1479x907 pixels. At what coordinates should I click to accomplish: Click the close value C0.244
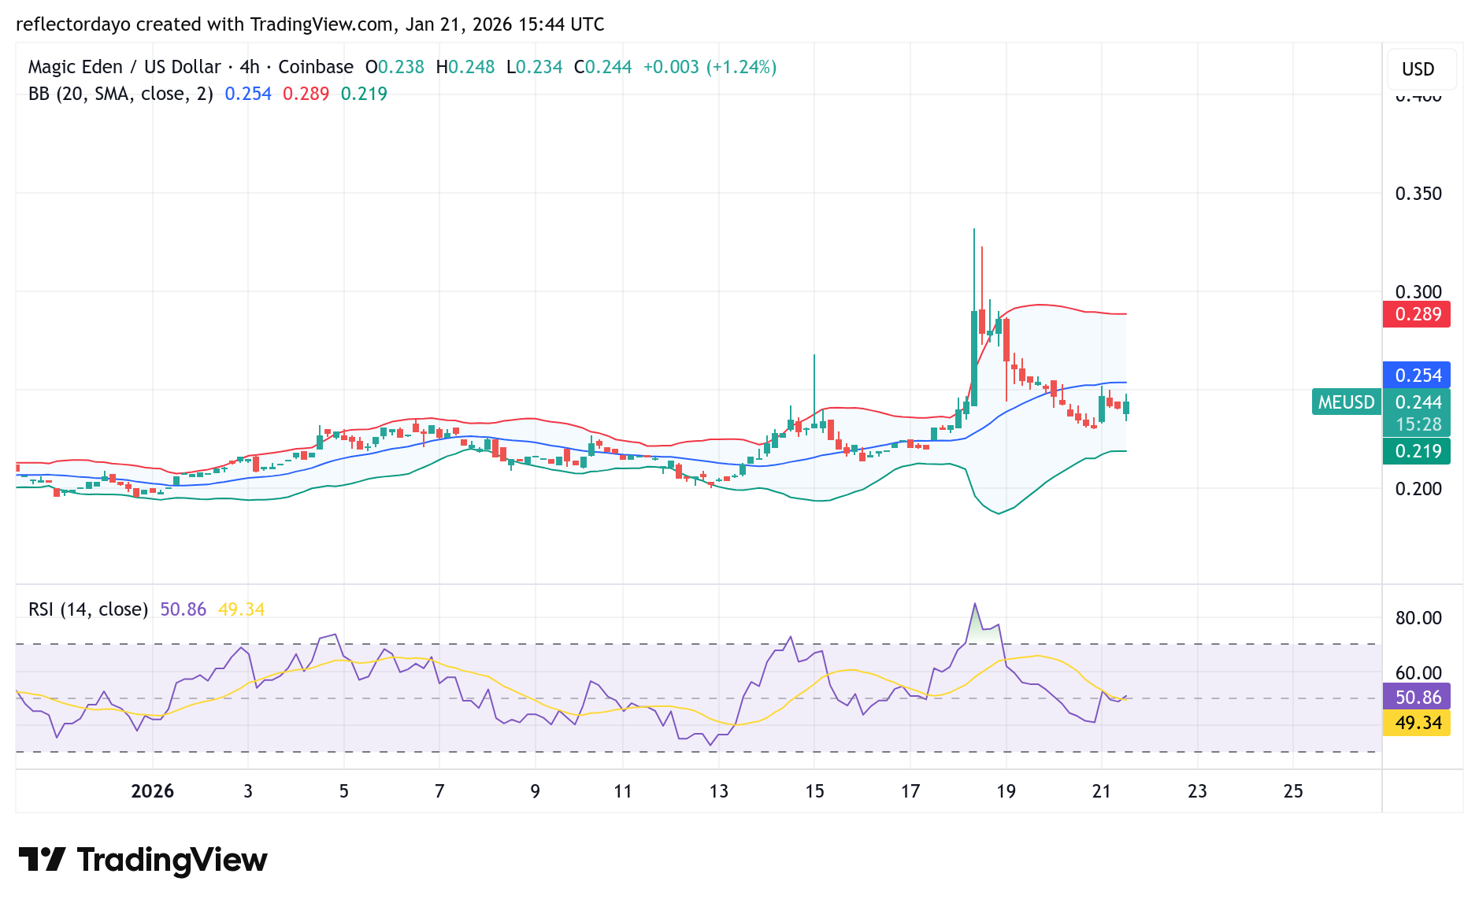click(x=602, y=67)
